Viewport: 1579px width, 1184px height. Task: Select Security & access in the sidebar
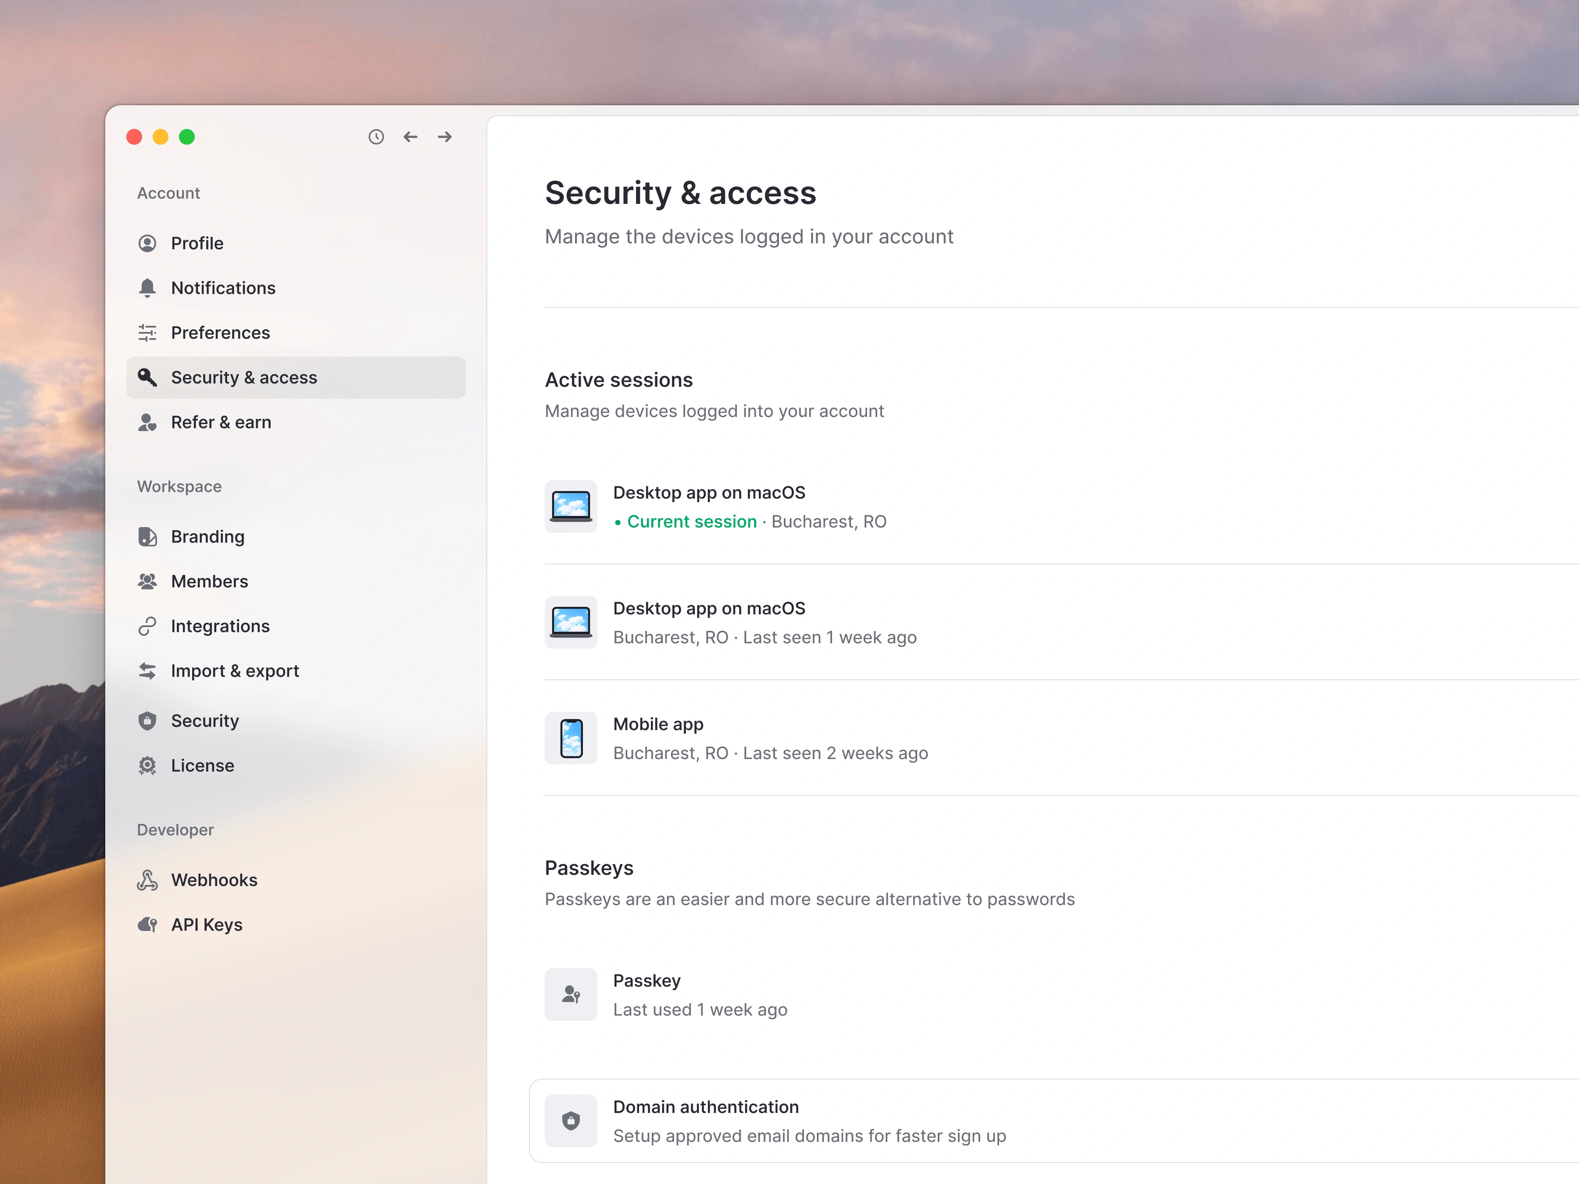pos(243,378)
